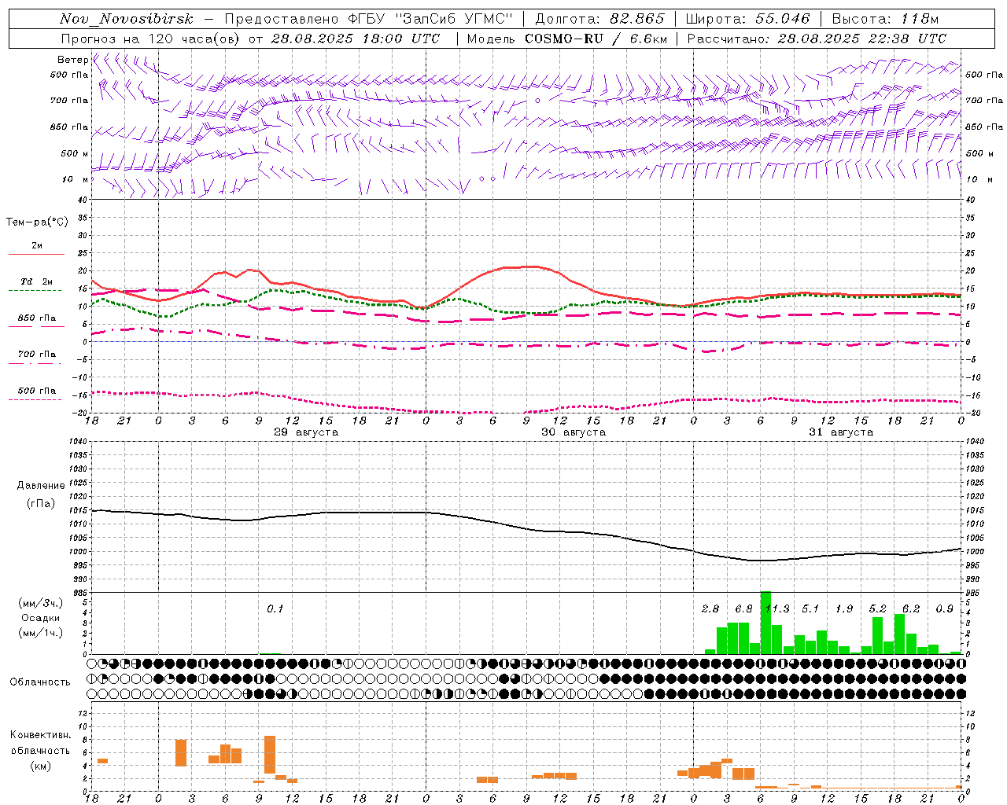Select the 0.1 precipitation value
Viewport: 1007px width, 805px height.
click(x=275, y=608)
